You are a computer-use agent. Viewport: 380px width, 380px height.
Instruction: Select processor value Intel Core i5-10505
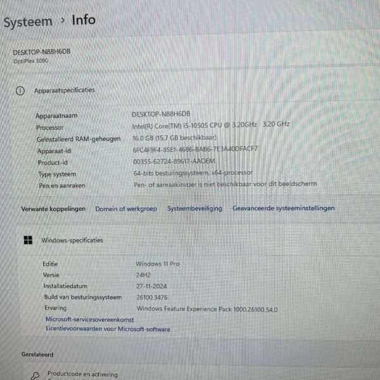(211, 125)
